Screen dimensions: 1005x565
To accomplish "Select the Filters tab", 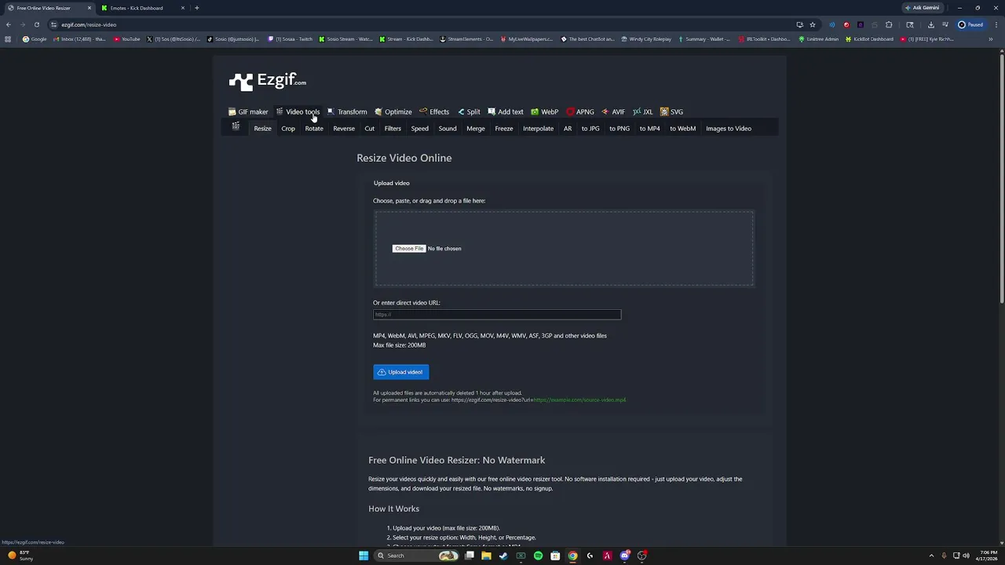I will [393, 129].
